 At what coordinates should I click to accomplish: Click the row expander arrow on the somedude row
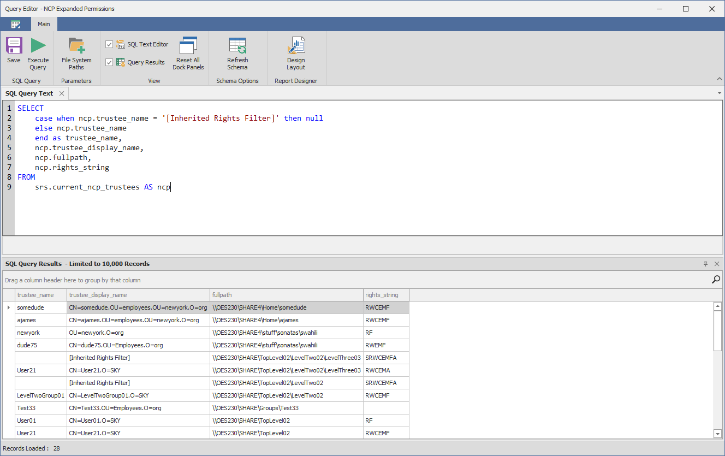(8, 307)
